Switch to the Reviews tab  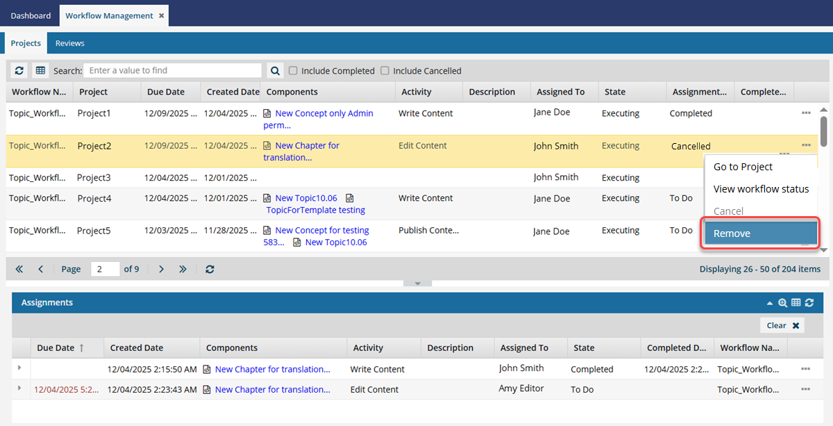tap(70, 43)
